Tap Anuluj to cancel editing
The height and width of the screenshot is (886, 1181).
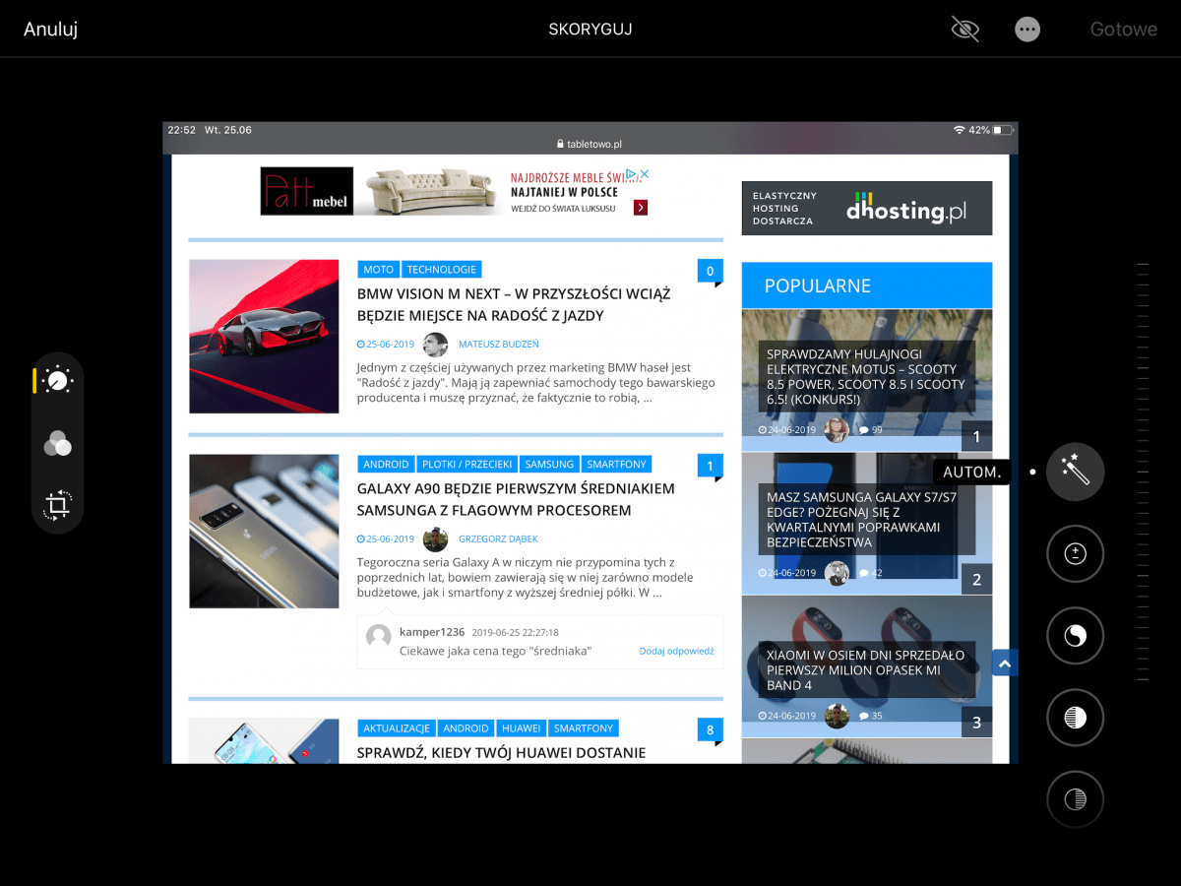(x=50, y=29)
